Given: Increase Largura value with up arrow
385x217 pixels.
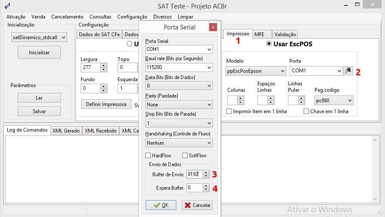Looking at the screenshot, I should (104, 65).
